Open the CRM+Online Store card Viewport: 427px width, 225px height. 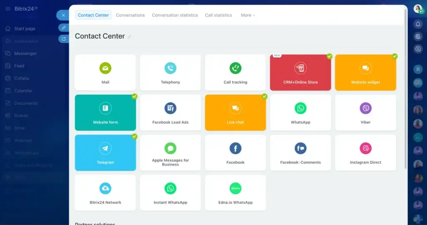[300, 73]
